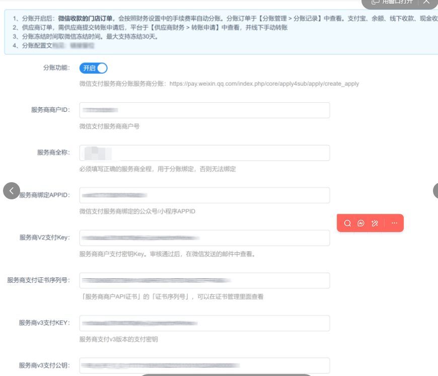
Task: Click the 供应商财务 > 转账申请 reference text
Action: 189,28
